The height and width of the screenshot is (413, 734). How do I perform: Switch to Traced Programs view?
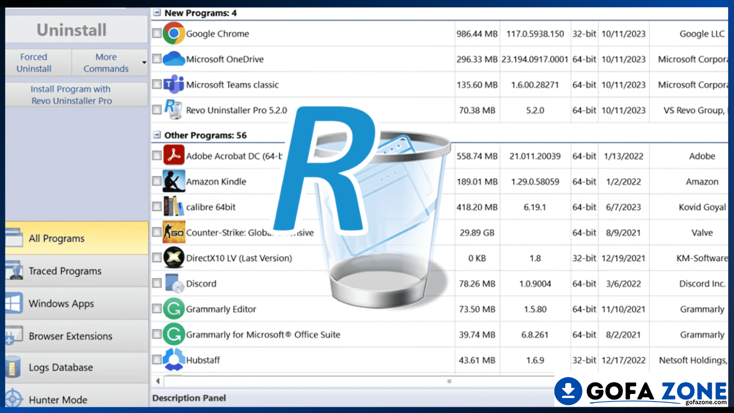77,271
